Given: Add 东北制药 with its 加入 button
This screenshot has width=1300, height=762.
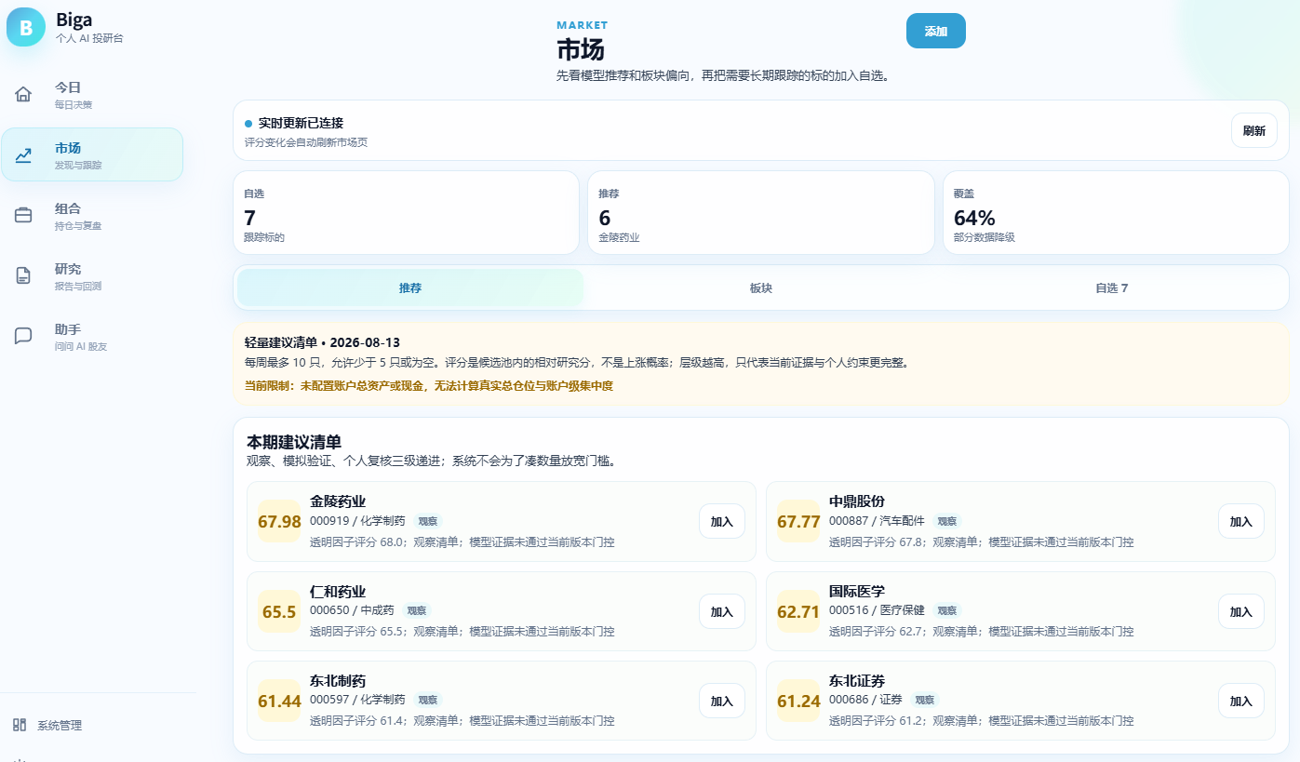Looking at the screenshot, I should [x=722, y=701].
